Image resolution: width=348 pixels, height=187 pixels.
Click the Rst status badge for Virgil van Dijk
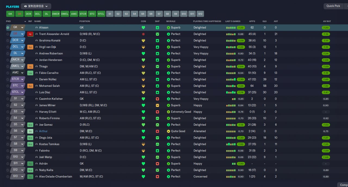coord(30,47)
